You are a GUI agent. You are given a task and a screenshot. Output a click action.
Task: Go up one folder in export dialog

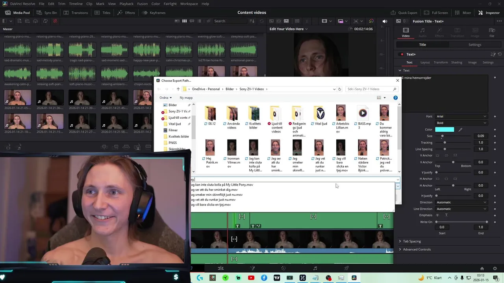click(x=178, y=89)
